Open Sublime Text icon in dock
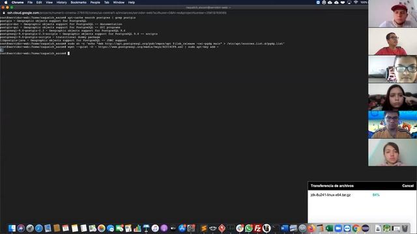 204,228
